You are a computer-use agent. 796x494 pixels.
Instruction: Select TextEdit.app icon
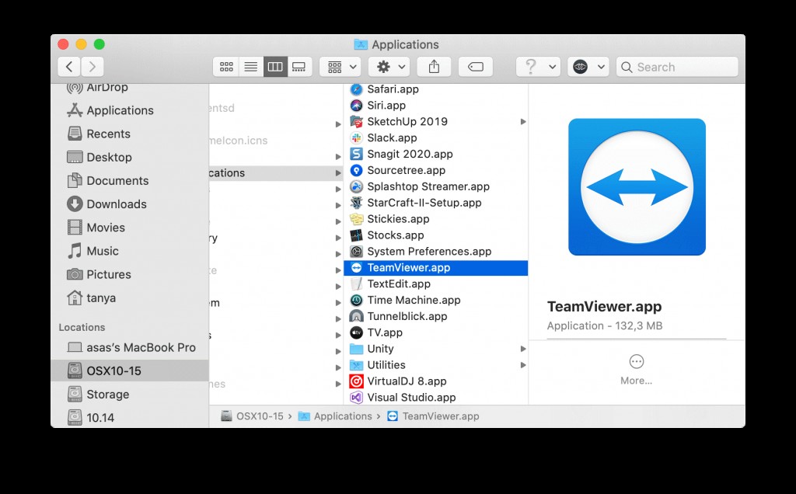click(x=356, y=284)
